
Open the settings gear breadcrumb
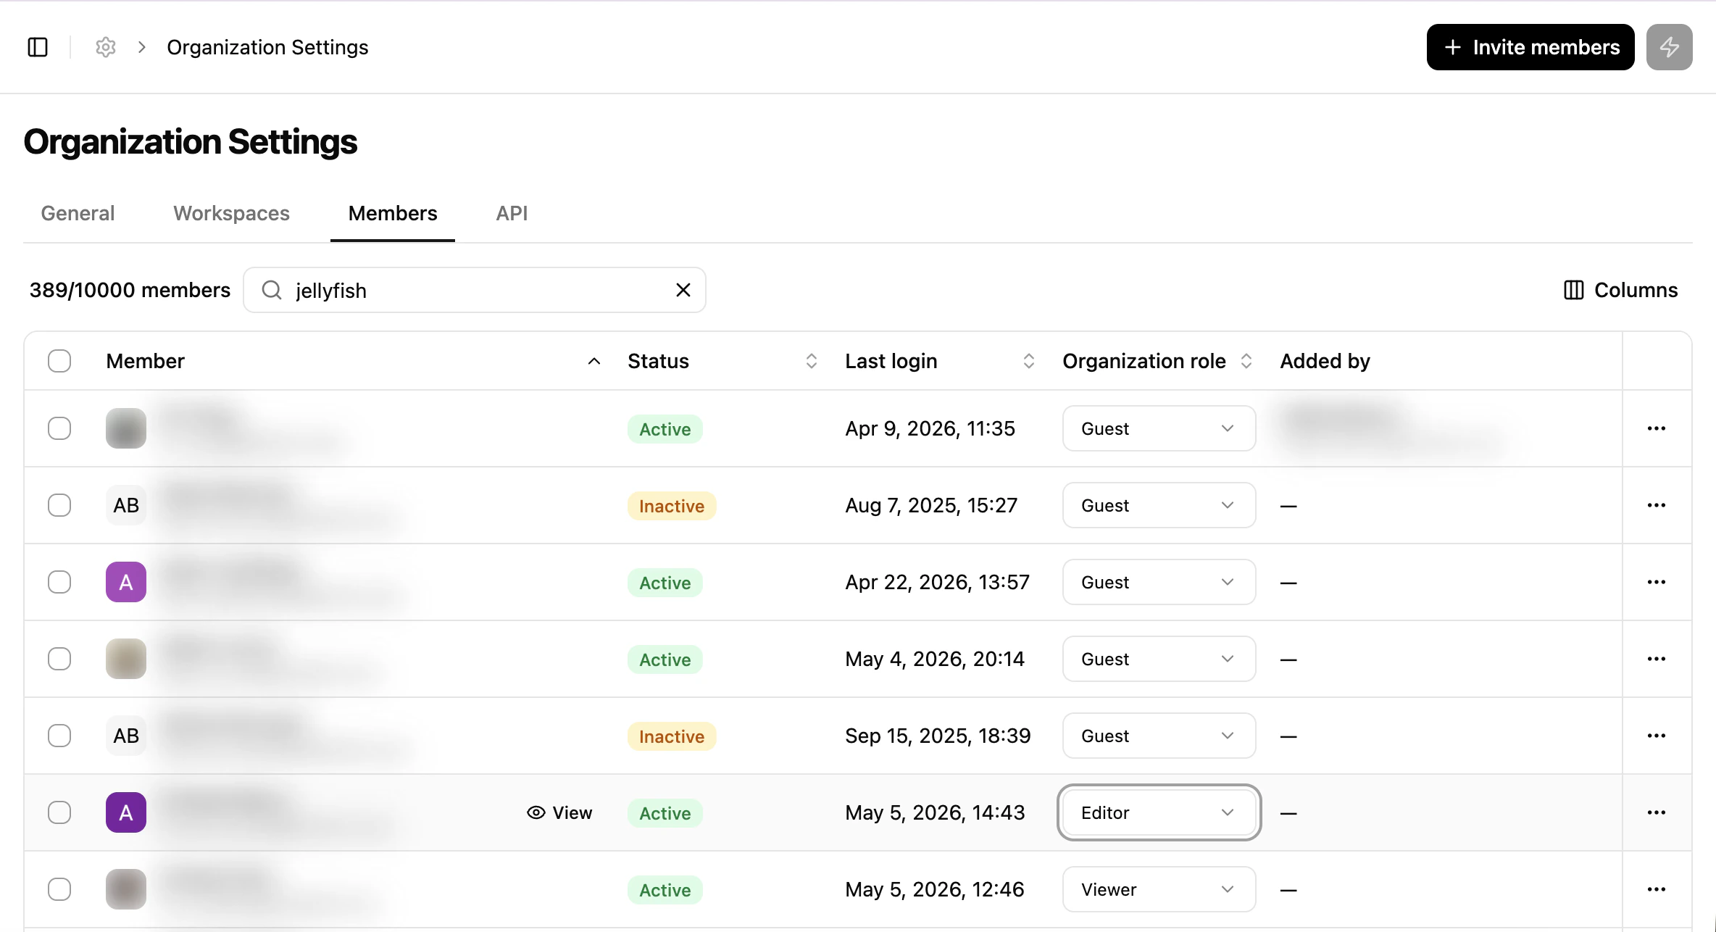(x=106, y=47)
